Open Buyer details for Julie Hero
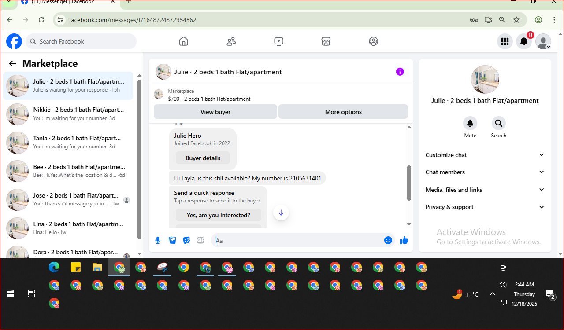The width and height of the screenshot is (564, 330). [203, 158]
